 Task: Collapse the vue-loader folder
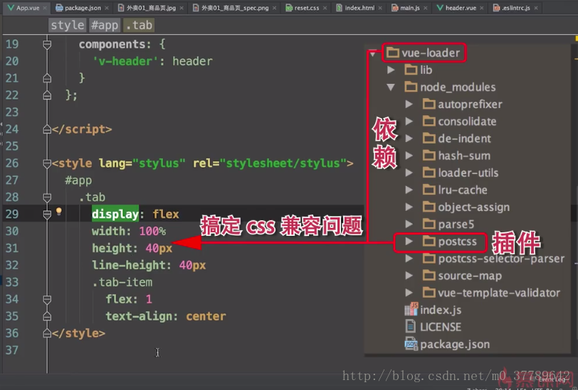(373, 54)
